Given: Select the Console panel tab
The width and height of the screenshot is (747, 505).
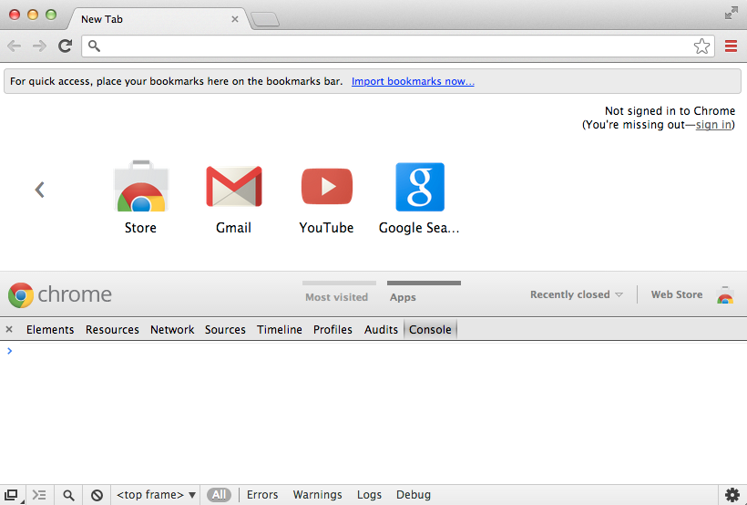Looking at the screenshot, I should coord(430,329).
